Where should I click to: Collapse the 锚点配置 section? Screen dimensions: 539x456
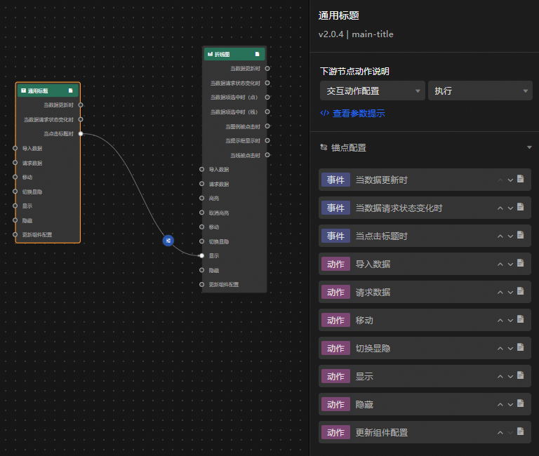pos(529,147)
